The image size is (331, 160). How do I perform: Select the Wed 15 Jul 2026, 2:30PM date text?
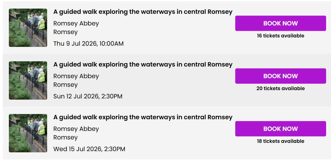tap(89, 149)
